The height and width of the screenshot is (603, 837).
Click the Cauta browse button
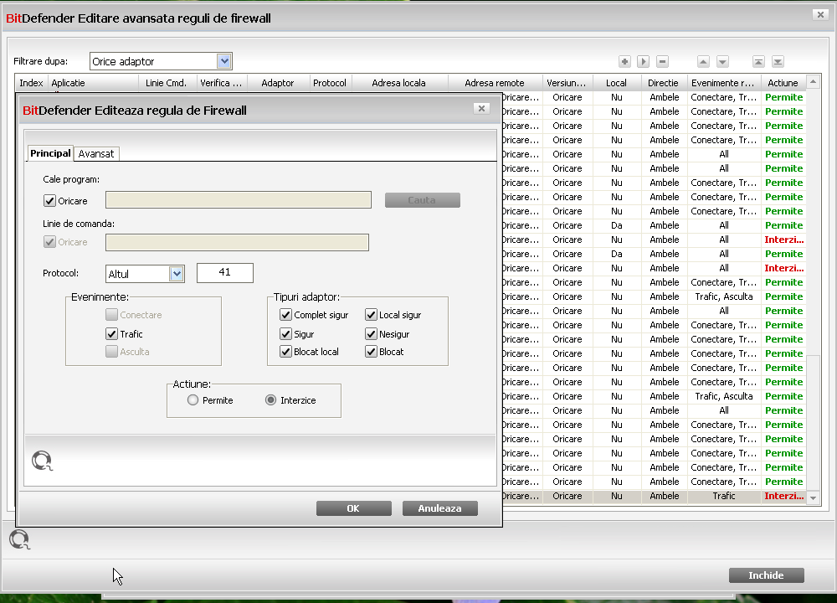(422, 200)
